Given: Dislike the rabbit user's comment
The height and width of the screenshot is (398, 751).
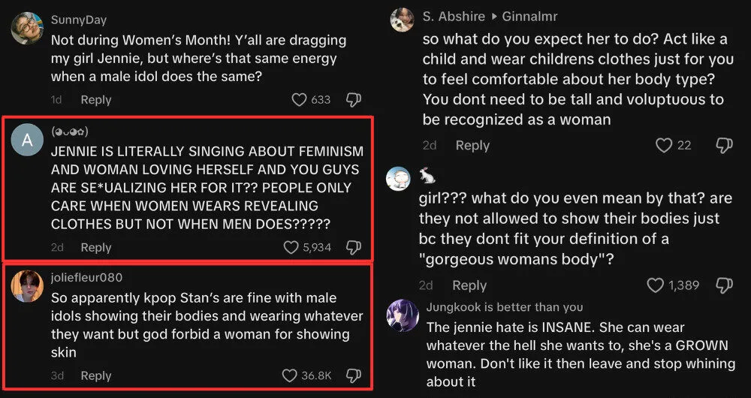Looking at the screenshot, I should pyautogui.click(x=725, y=285).
